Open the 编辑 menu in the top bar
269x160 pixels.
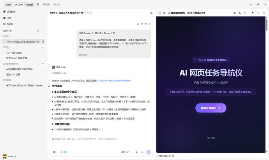click(46, 4)
